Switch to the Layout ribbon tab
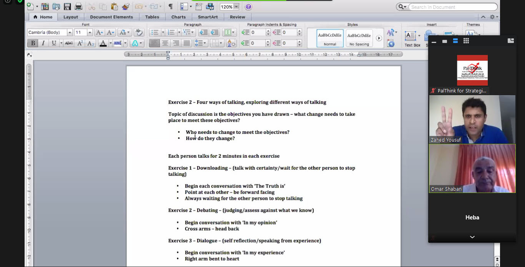525x267 pixels. tap(71, 17)
